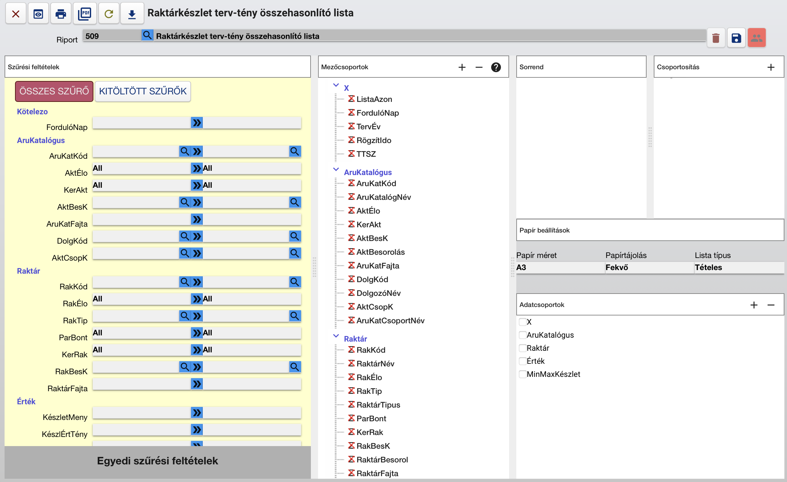
Task: Open the RakÉlo from-value All dropdown
Action: click(x=141, y=299)
